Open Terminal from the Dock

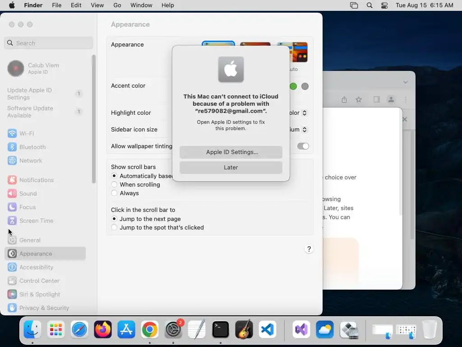pyautogui.click(x=220, y=329)
